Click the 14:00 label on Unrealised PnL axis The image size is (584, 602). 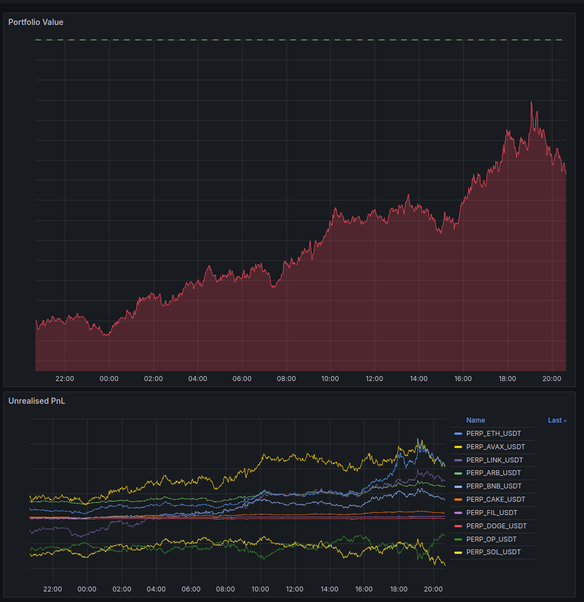tap(329, 589)
